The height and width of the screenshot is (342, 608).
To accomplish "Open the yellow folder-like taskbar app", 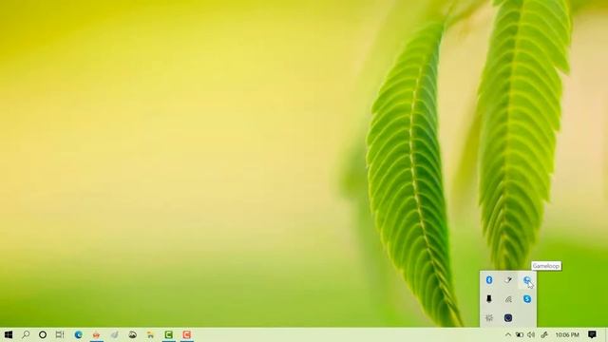I will [150, 334].
